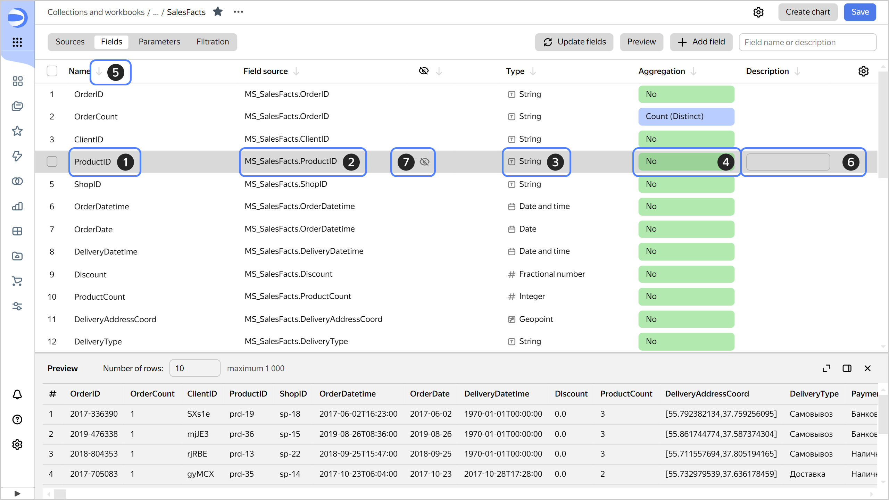Open the ProductID type dropdown
Image resolution: width=889 pixels, height=500 pixels.
click(x=524, y=161)
